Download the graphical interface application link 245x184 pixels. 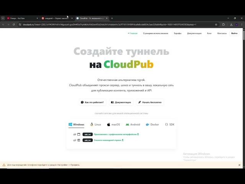pos(116,135)
